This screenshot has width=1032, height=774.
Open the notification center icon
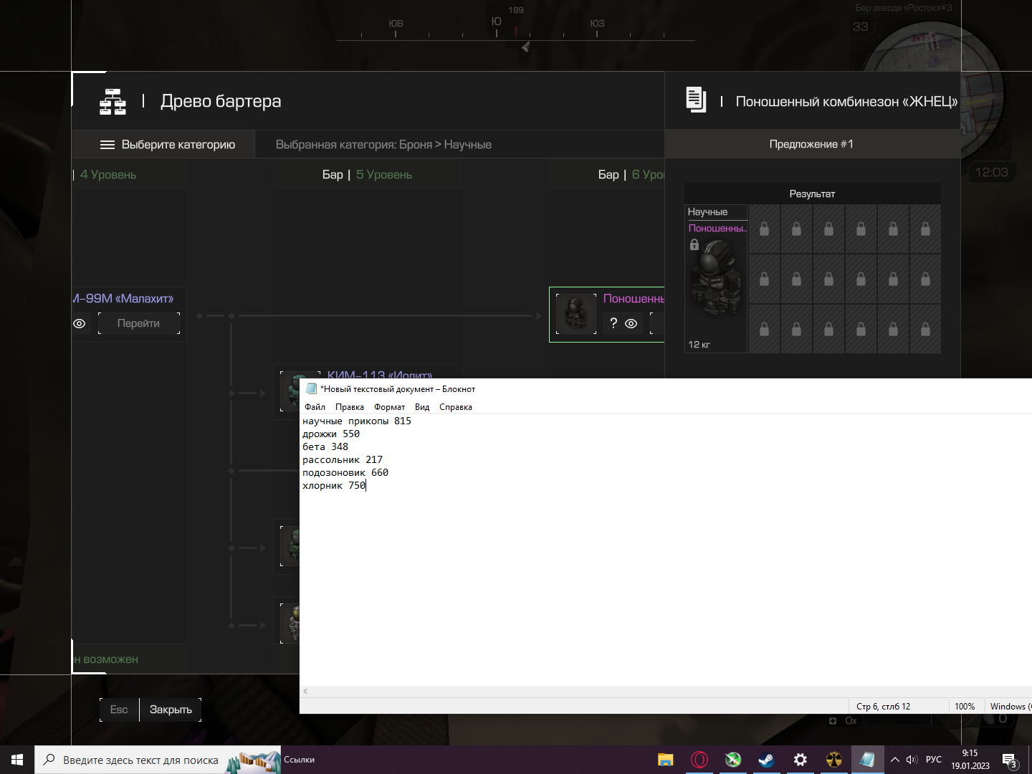tap(1010, 760)
